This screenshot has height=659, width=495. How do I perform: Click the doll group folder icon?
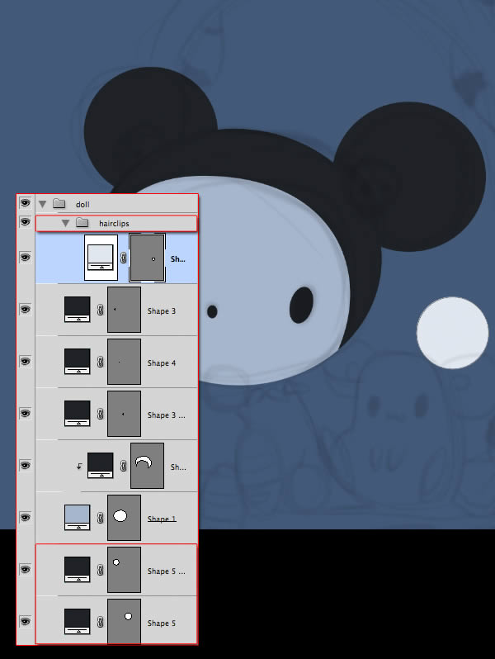tap(59, 204)
